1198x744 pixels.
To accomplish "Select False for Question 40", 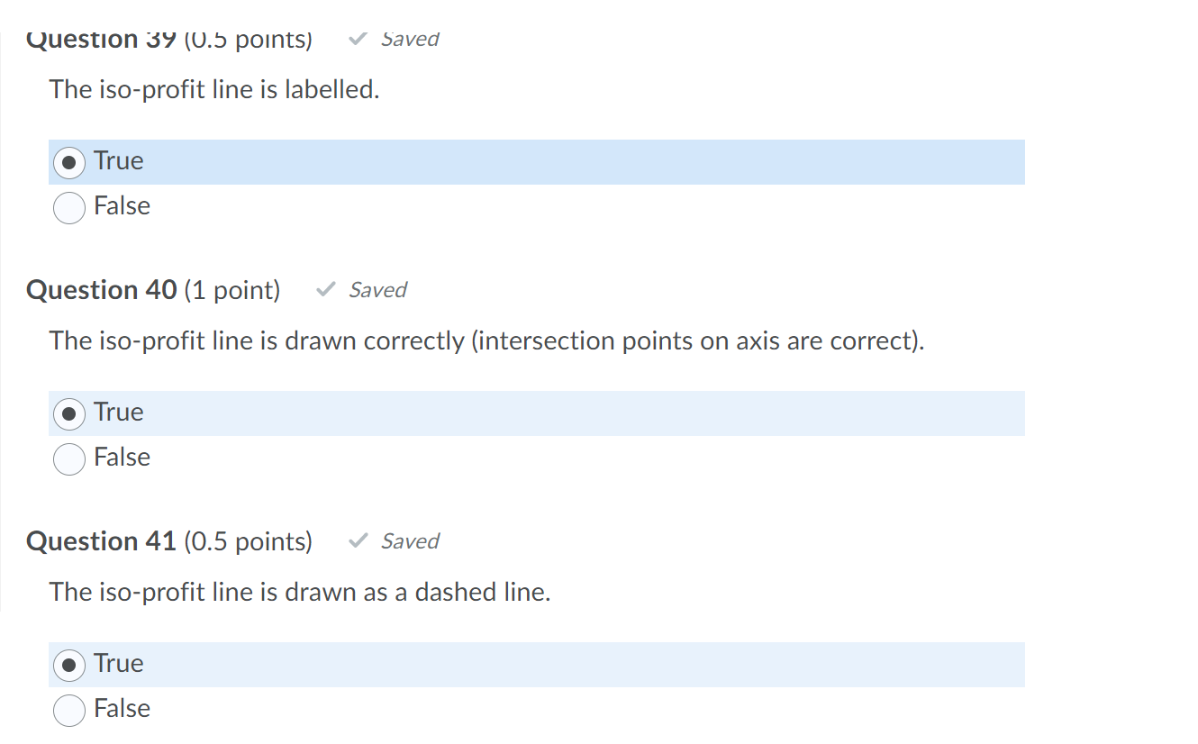I will click(x=69, y=458).
